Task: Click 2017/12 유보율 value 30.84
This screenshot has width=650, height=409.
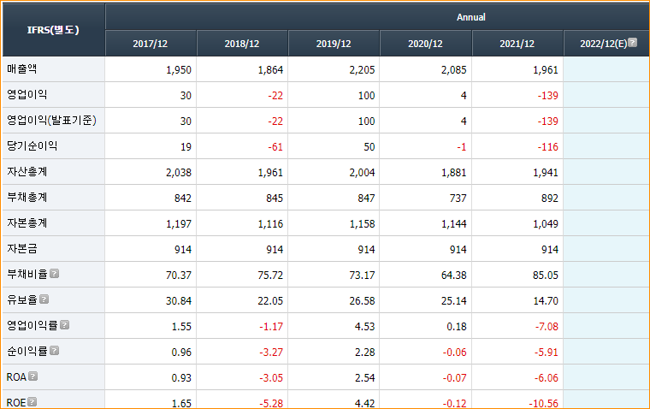Action: click(x=179, y=300)
